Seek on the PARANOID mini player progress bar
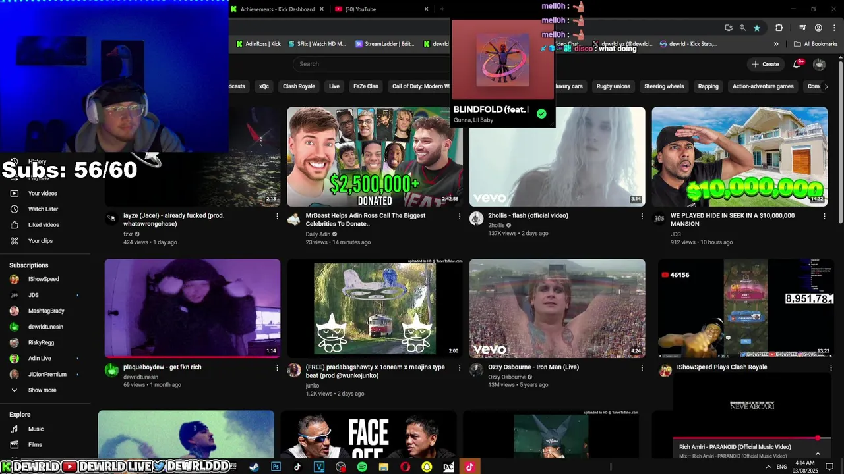The height and width of the screenshot is (474, 844). [752, 438]
